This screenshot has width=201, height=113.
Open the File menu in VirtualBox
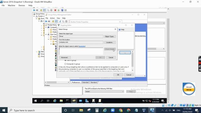(x=3, y=5)
